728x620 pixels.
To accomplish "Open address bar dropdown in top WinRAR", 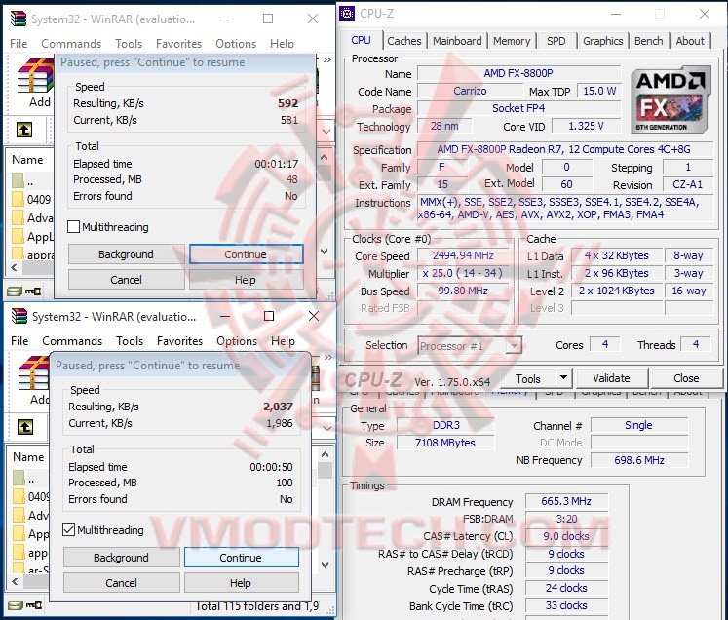I will tap(326, 131).
